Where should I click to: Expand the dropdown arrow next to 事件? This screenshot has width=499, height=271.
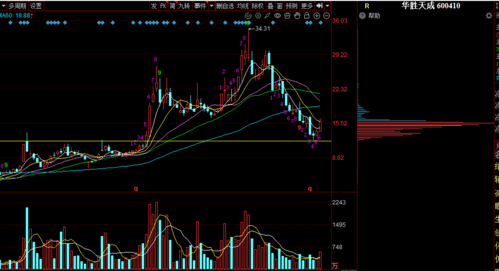[x=211, y=6]
